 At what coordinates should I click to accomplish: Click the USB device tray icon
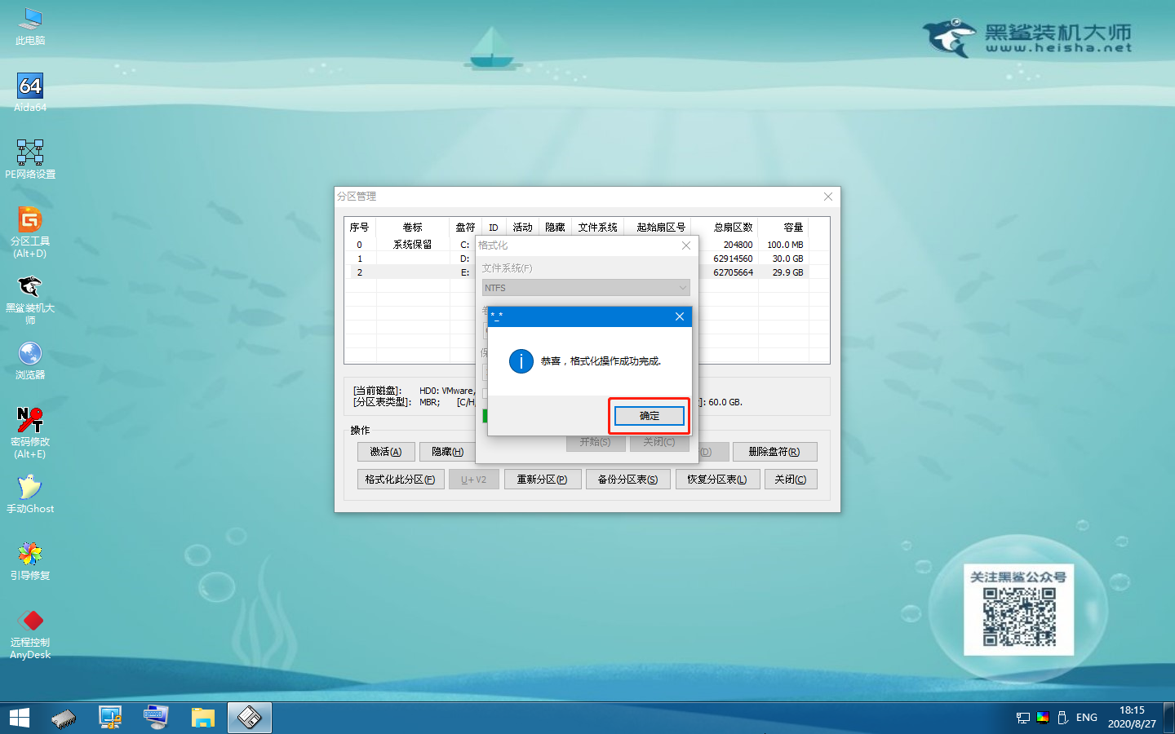click(1062, 718)
